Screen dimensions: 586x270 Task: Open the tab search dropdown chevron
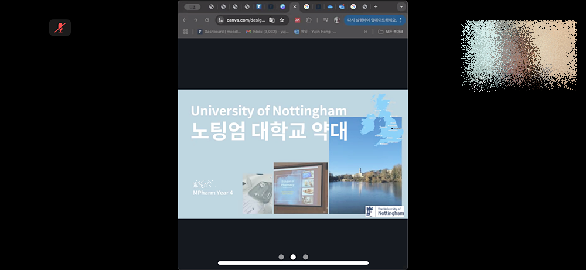401,6
